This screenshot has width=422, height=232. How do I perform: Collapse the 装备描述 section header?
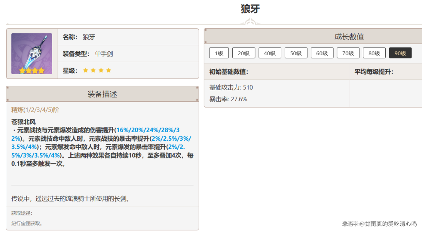102,94
